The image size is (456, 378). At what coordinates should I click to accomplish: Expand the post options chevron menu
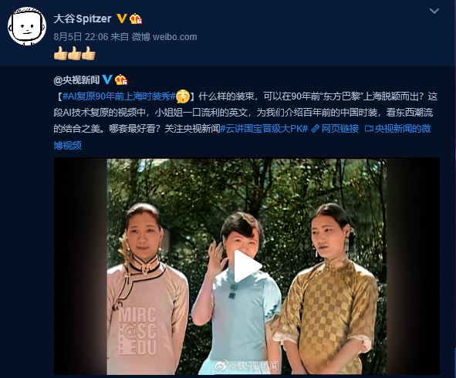tap(434, 11)
